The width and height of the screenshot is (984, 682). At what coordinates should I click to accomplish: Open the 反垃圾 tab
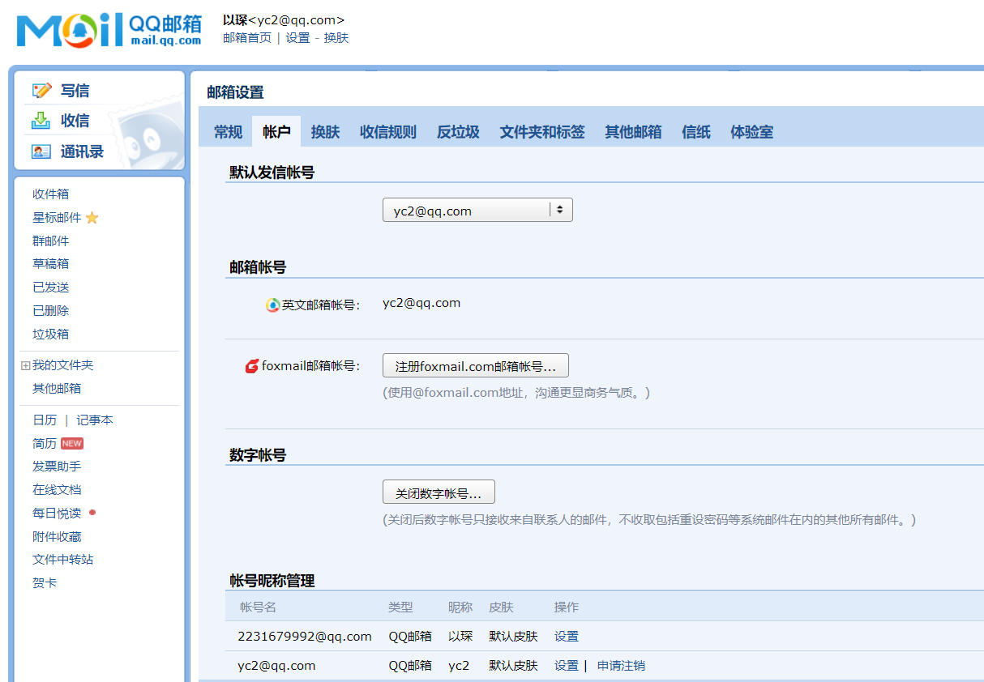tap(458, 132)
